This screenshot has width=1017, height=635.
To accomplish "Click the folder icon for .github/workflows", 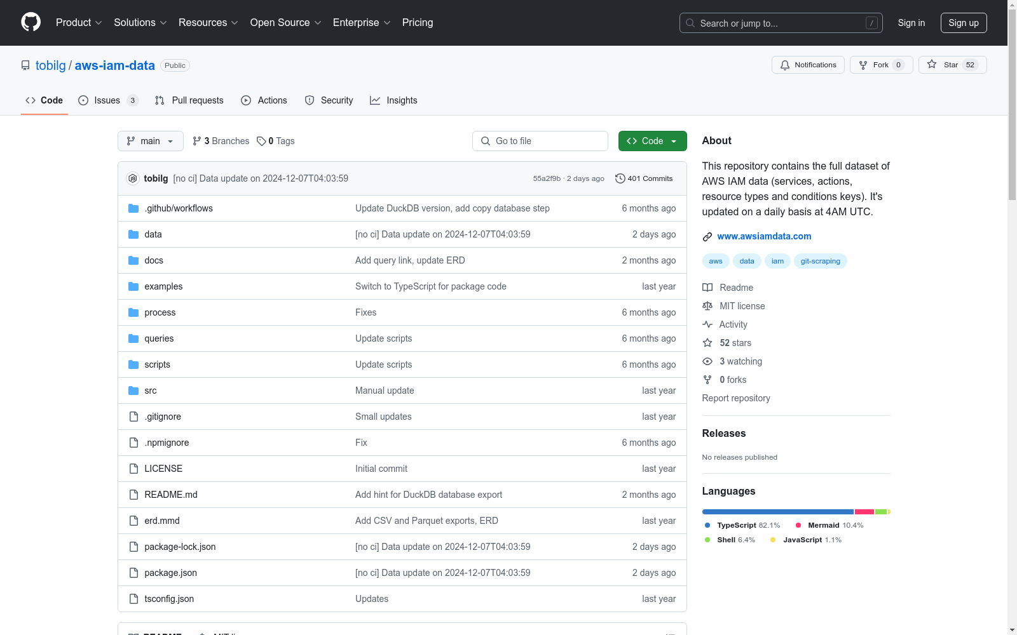I will pyautogui.click(x=133, y=208).
